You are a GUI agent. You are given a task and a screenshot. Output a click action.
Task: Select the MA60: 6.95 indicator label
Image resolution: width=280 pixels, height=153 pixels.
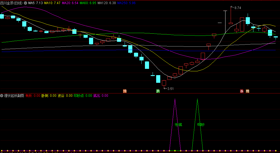click(x=88, y=3)
